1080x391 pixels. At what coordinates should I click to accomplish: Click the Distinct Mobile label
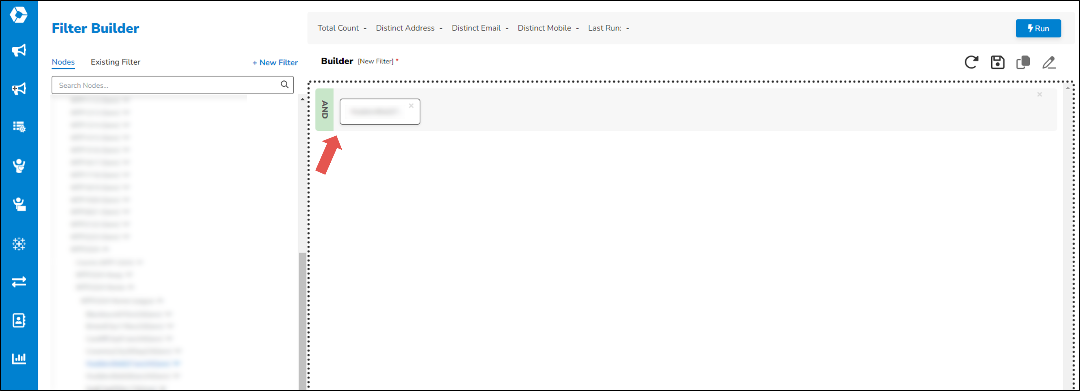click(544, 28)
